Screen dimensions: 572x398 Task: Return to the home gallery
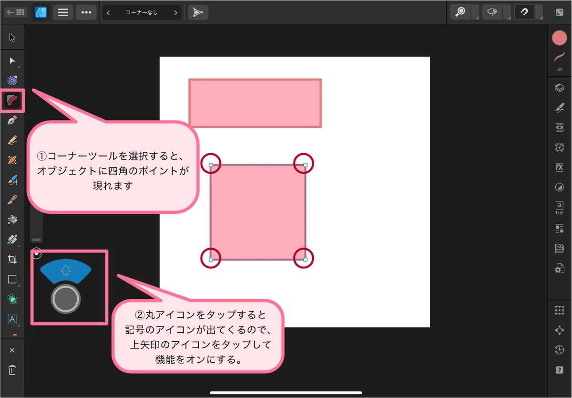(x=16, y=12)
